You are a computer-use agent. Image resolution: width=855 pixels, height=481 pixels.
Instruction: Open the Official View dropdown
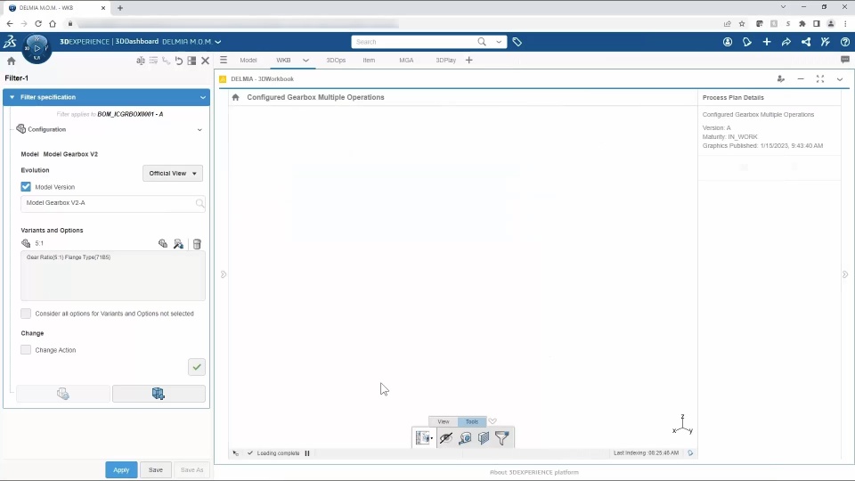click(x=172, y=174)
